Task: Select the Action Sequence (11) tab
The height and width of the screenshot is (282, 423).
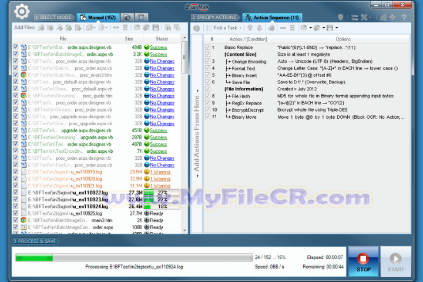Action: 272,18
